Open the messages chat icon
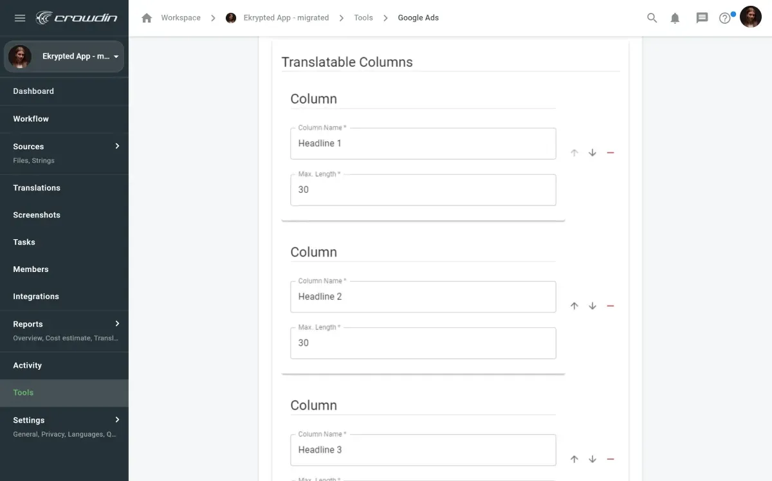Image resolution: width=772 pixels, height=481 pixels. [701, 17]
